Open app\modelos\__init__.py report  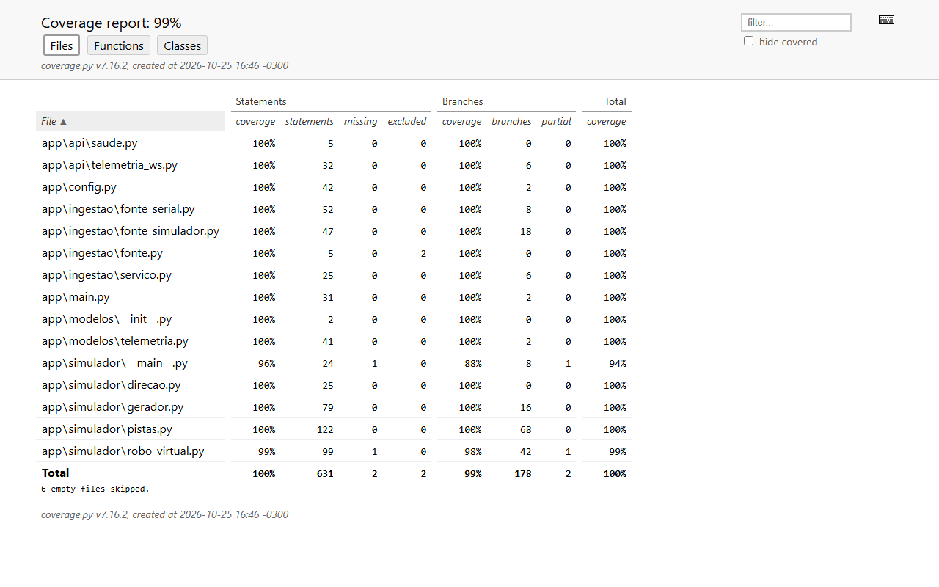pyautogui.click(x=107, y=319)
